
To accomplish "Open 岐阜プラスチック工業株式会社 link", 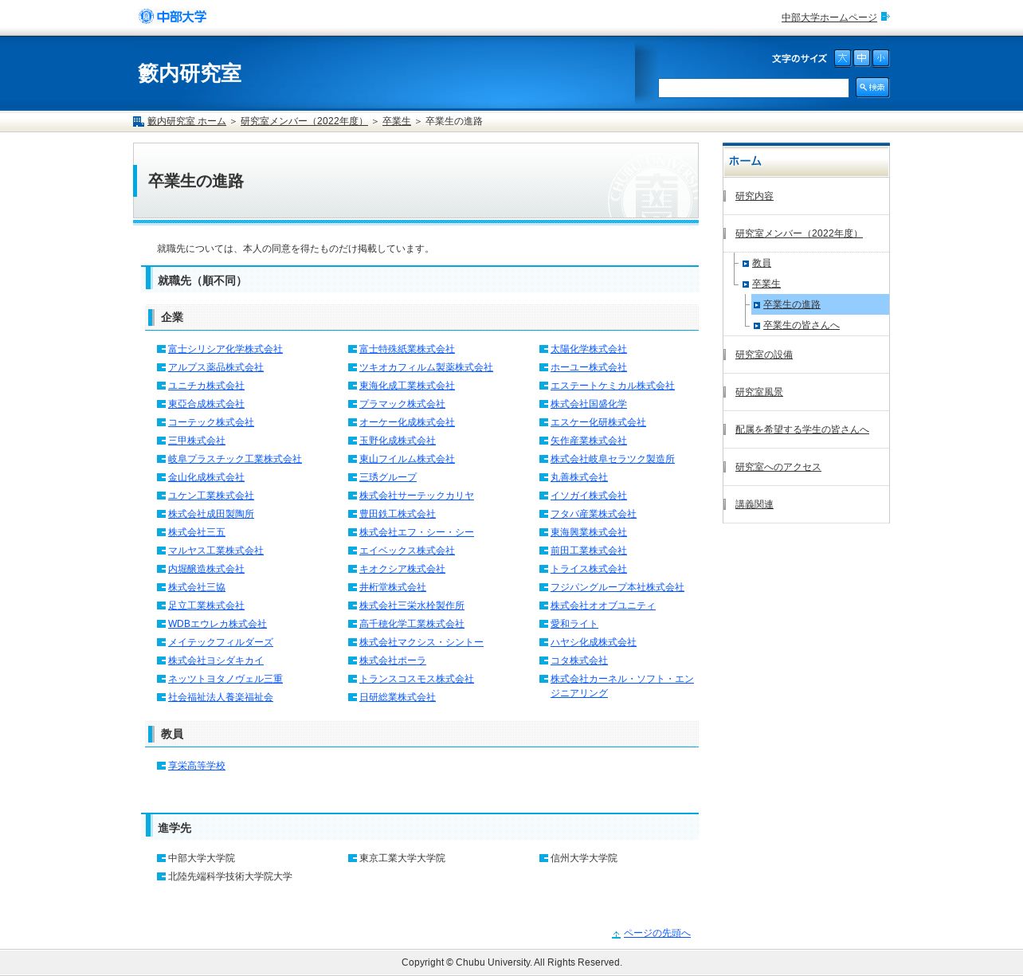I will [235, 459].
